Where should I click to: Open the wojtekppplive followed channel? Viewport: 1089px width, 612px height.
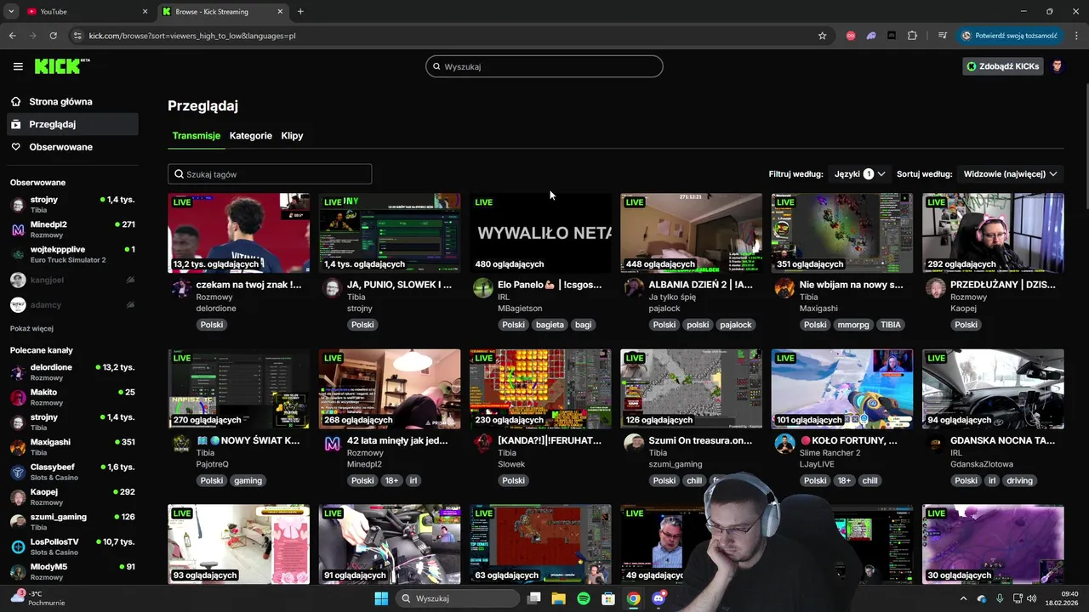[72, 254]
